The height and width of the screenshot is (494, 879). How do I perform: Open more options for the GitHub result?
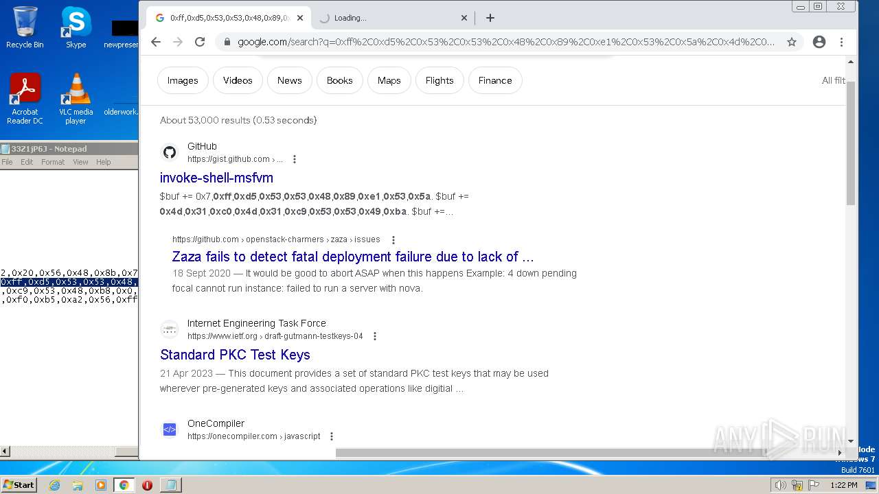click(x=295, y=159)
